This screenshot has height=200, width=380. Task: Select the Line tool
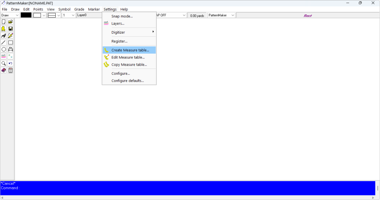[4, 43]
